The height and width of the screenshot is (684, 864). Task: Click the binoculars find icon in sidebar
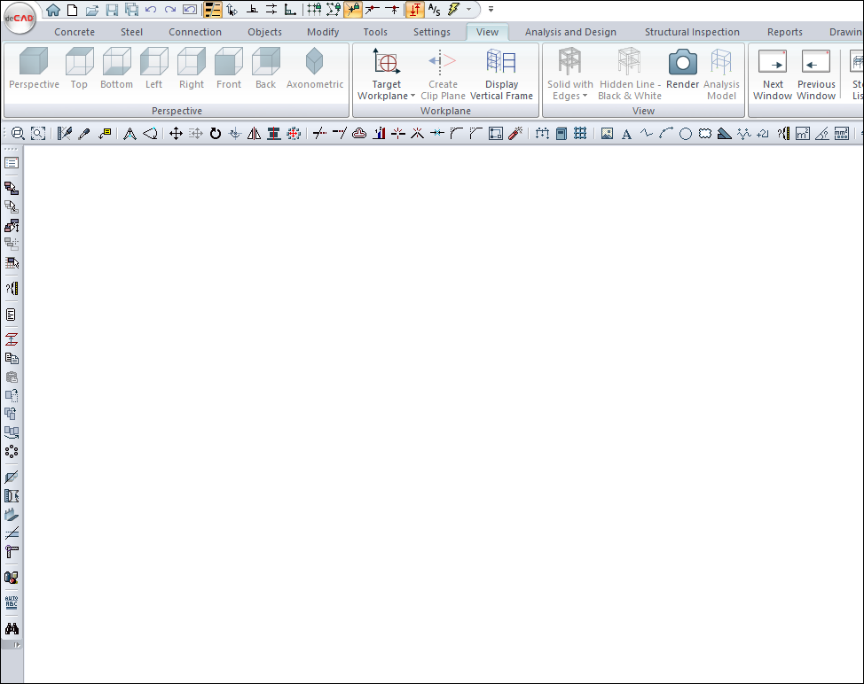(12, 628)
